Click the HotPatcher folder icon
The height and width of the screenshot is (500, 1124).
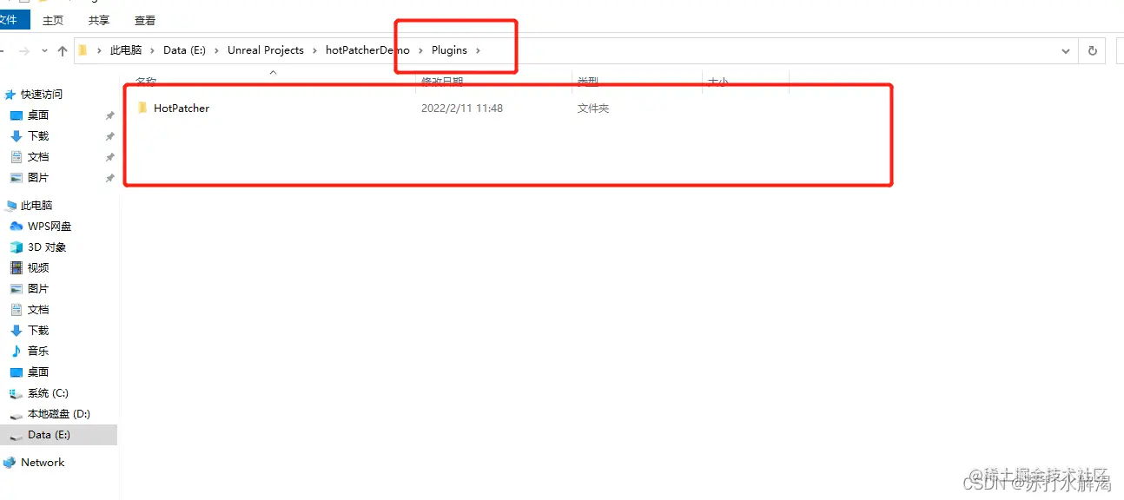click(x=142, y=109)
